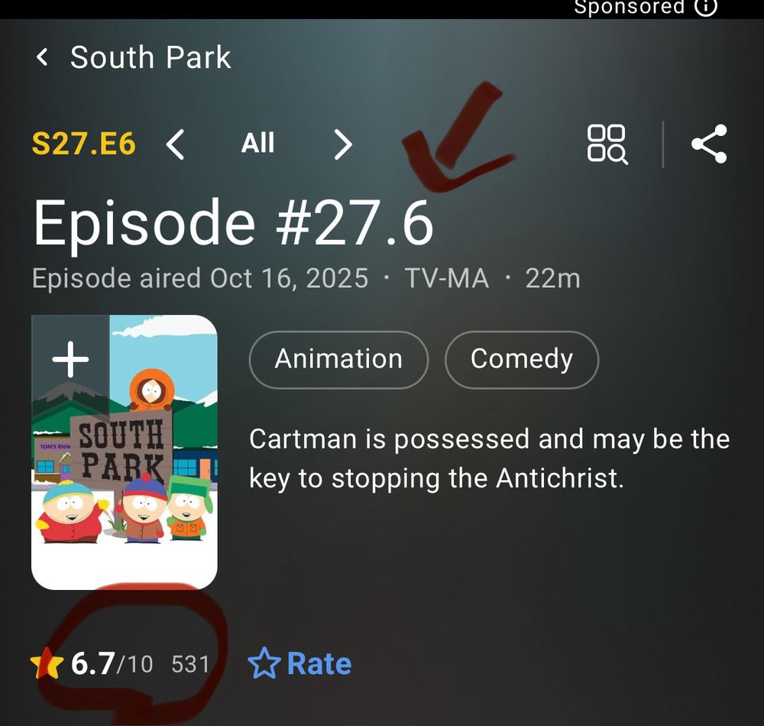
Task: Click the S27.E6 episode label
Action: click(x=83, y=144)
